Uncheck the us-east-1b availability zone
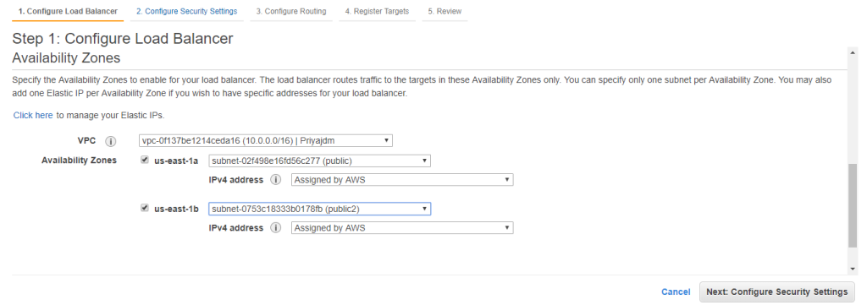The image size is (867, 305). point(145,208)
